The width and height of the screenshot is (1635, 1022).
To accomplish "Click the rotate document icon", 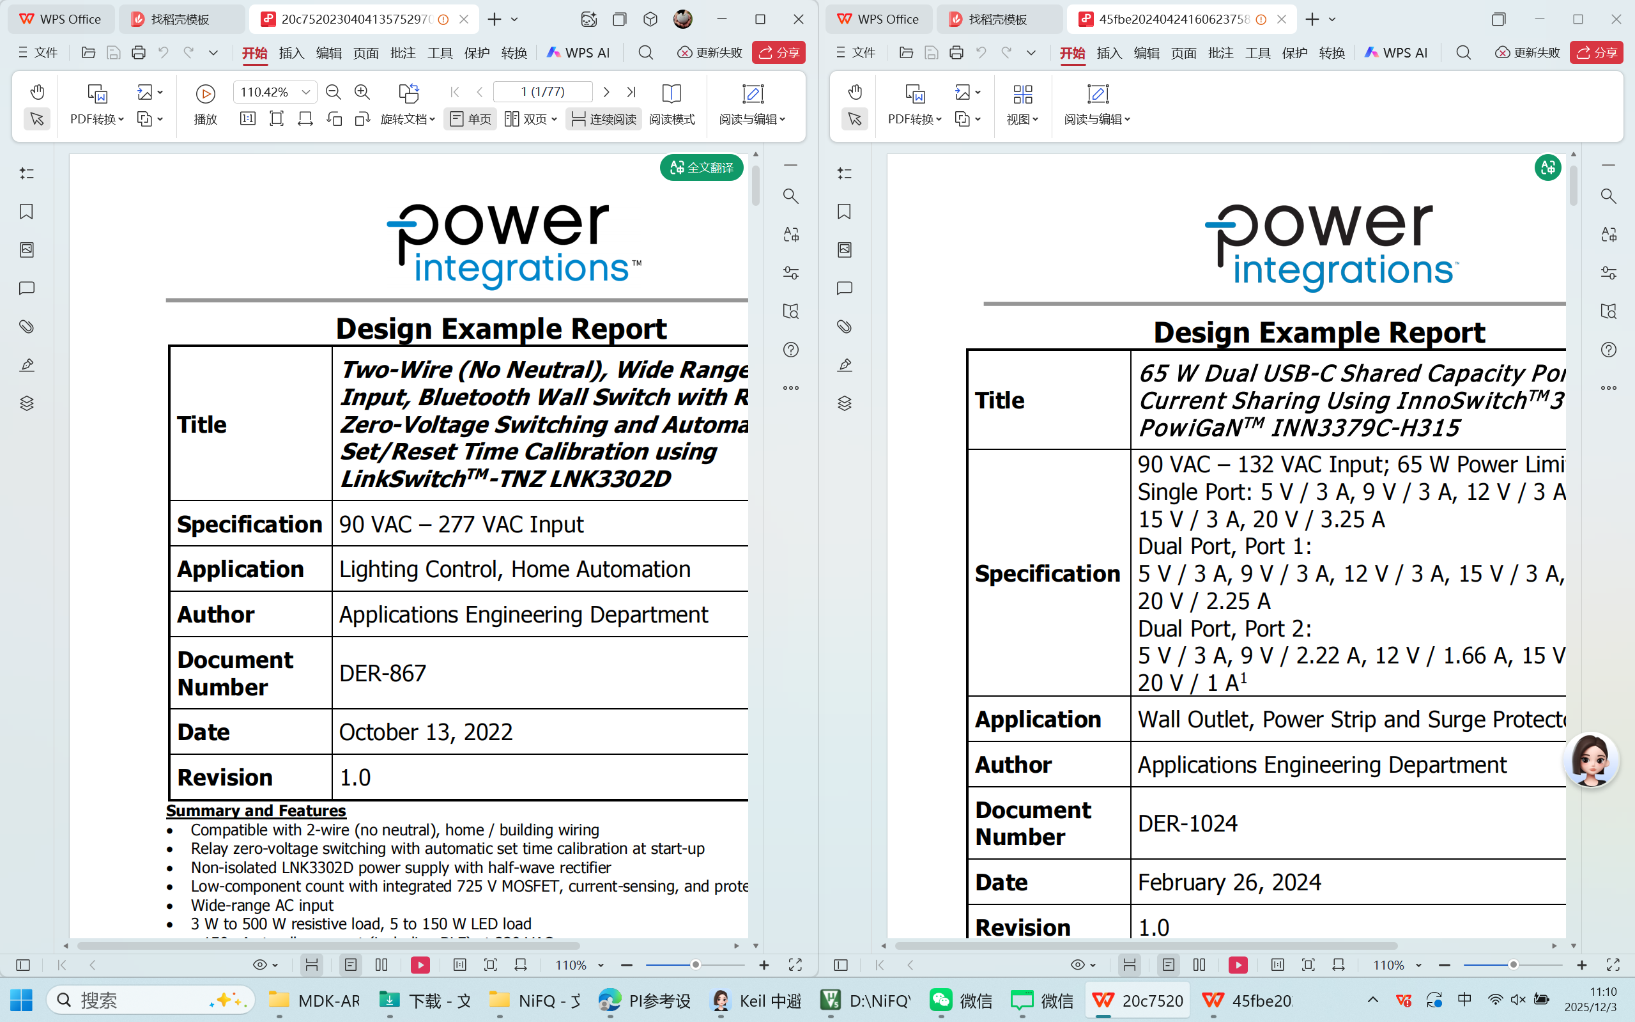I will [409, 93].
